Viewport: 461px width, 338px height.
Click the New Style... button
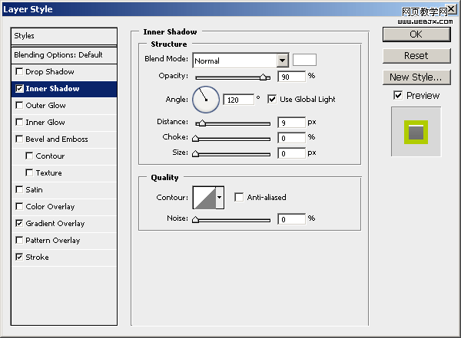416,77
